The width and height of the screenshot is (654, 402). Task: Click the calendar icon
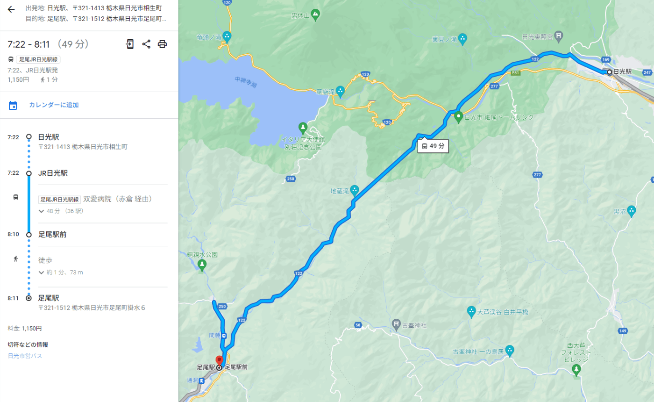(13, 105)
